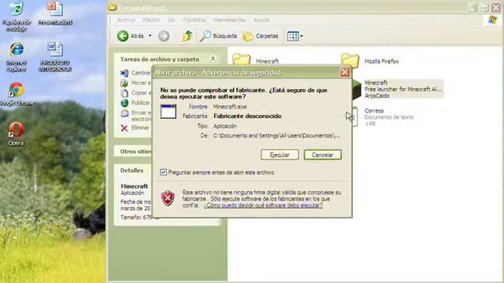
Task: Open Búsqueda search in Explorer toolbar
Action: [218, 36]
